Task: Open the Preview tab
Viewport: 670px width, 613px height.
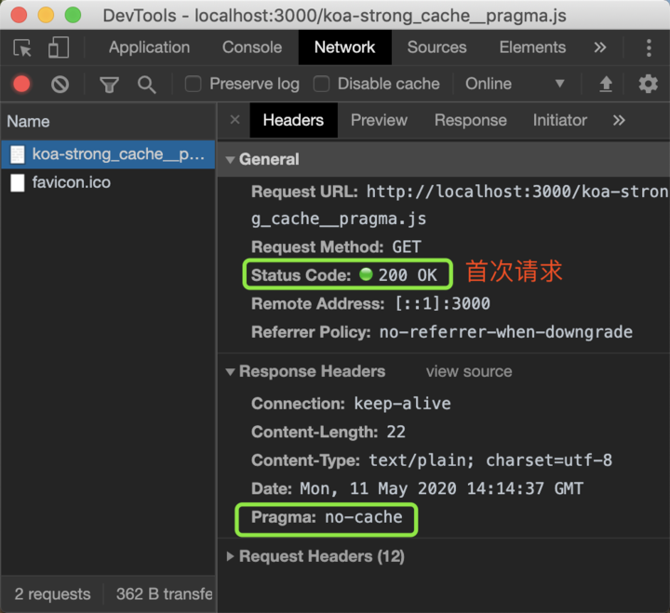Action: coord(379,120)
